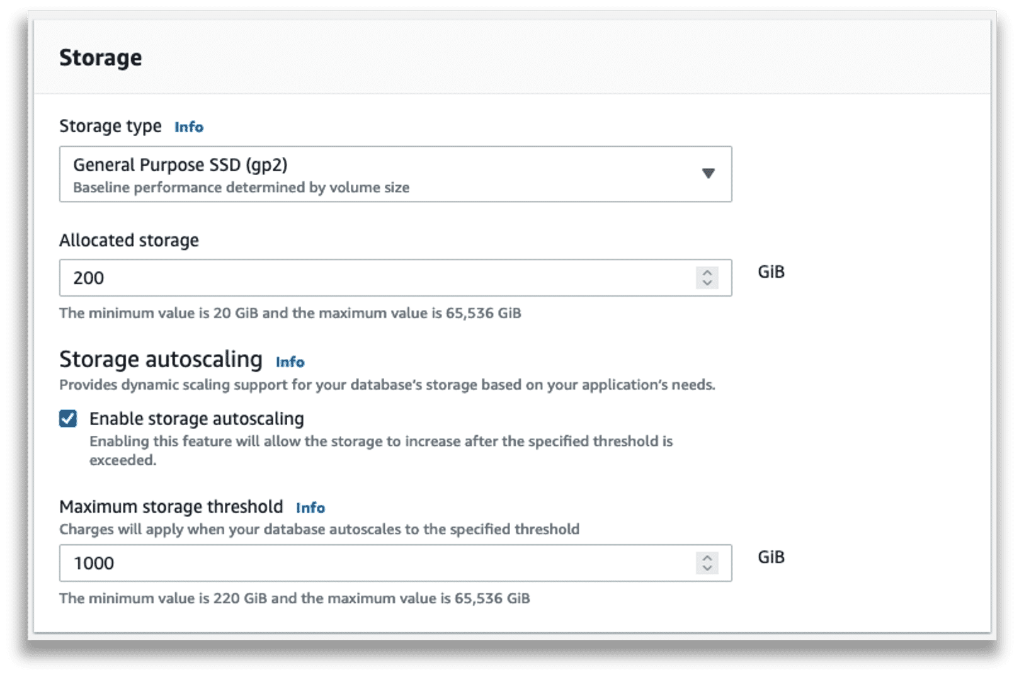The width and height of the screenshot is (1019, 677).
Task: Click text 'The minimum value is 220 GiB'
Action: tap(163, 598)
